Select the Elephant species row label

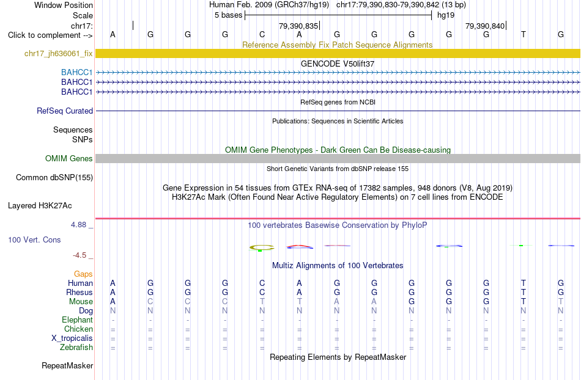(x=77, y=320)
